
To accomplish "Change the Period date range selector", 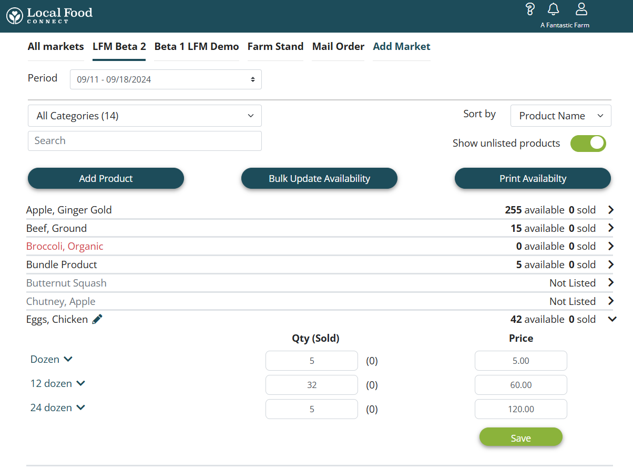I will tap(166, 80).
